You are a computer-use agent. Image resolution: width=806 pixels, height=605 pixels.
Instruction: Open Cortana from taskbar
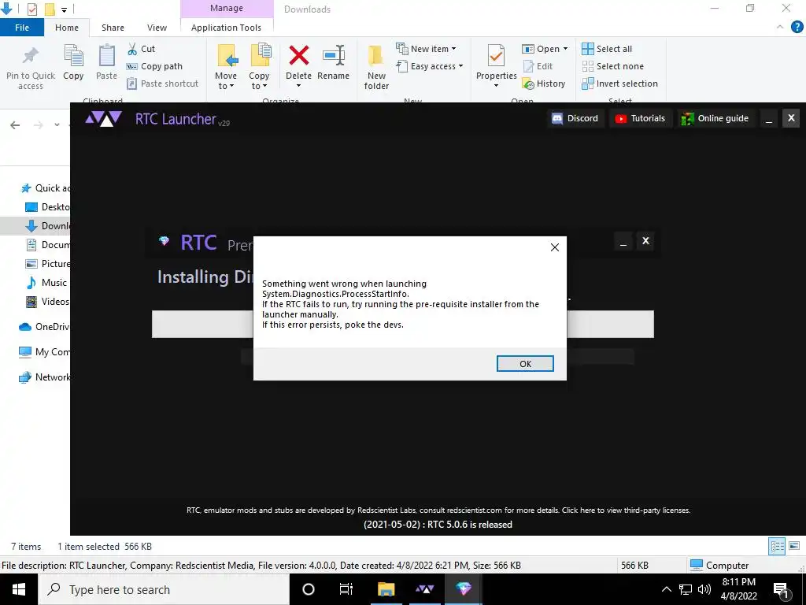coord(309,589)
